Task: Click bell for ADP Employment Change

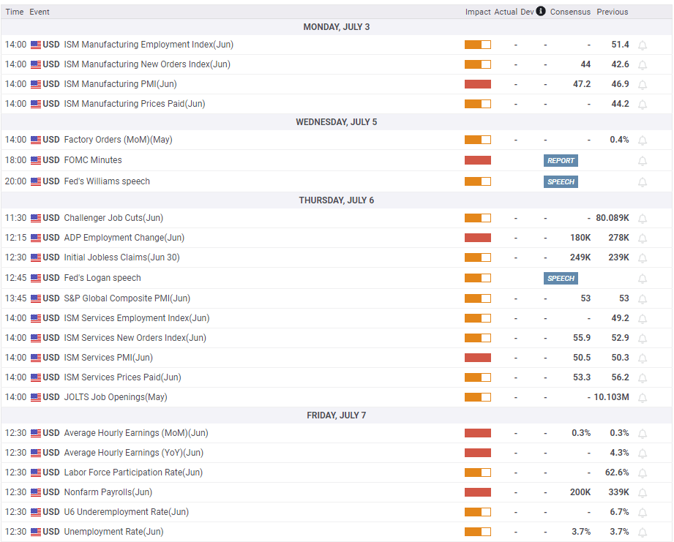Action: tap(643, 238)
